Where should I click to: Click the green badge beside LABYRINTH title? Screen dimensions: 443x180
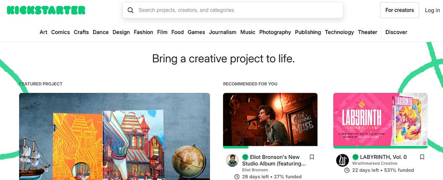coord(356,157)
